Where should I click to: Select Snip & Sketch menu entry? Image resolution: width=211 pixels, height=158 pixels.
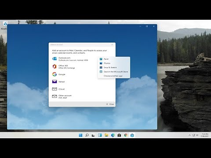tap(114, 68)
